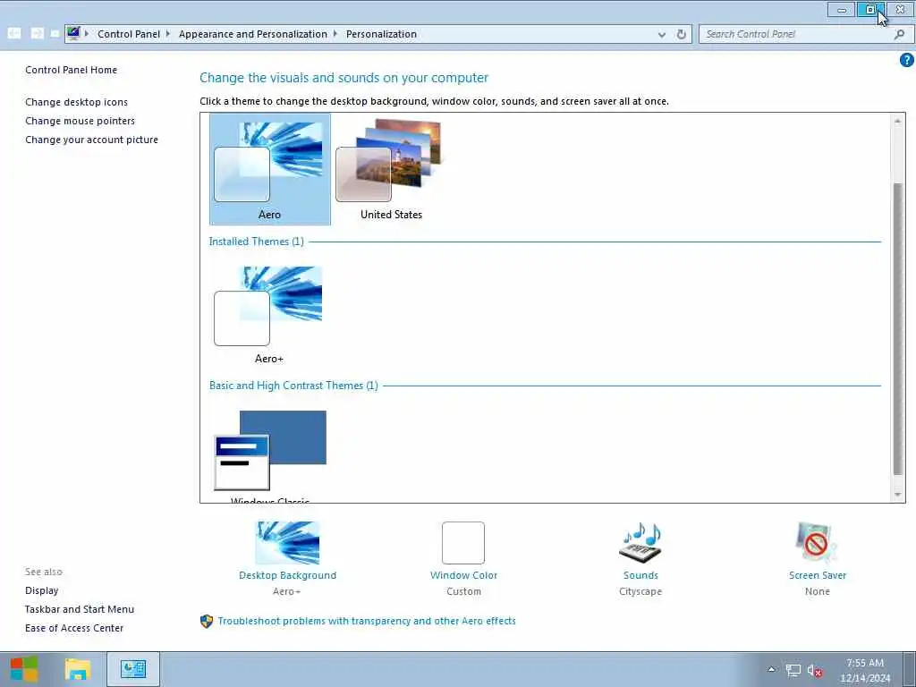916x687 pixels.
Task: Select the Windows Classic theme
Action: pos(269,454)
